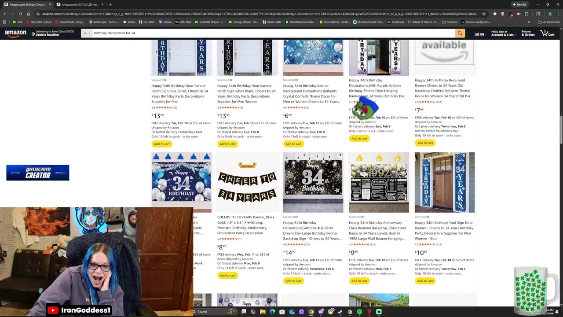Open Google Chrome taskbar icon
Screen dimensions: 563x317
pos(311,312)
